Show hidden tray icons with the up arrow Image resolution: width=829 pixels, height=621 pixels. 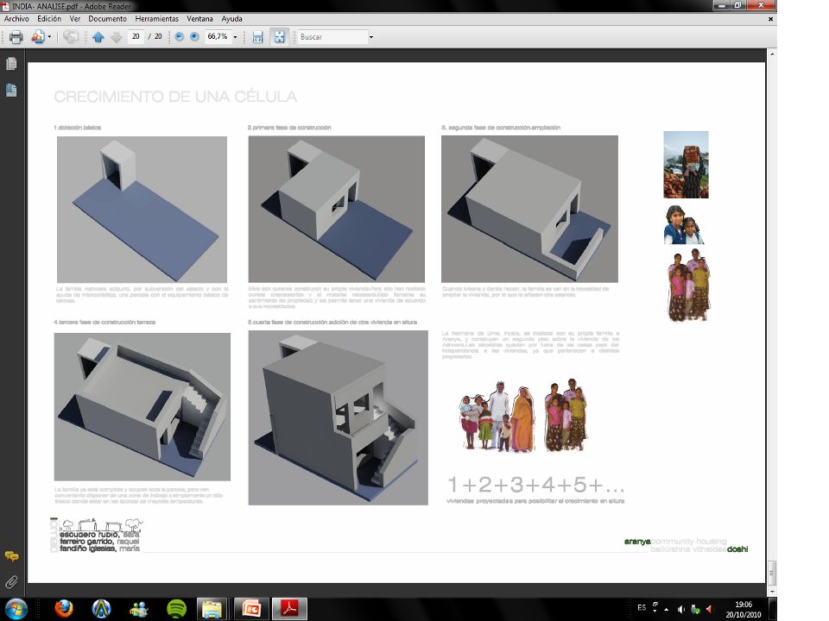click(666, 609)
